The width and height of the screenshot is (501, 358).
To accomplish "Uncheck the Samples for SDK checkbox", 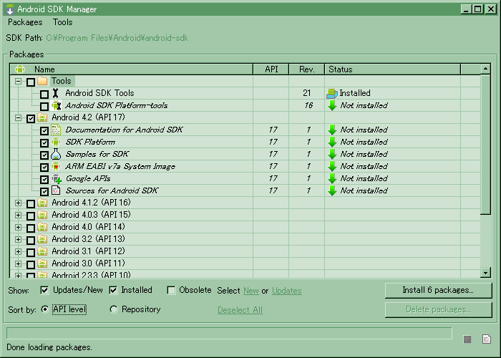I will pos(44,155).
